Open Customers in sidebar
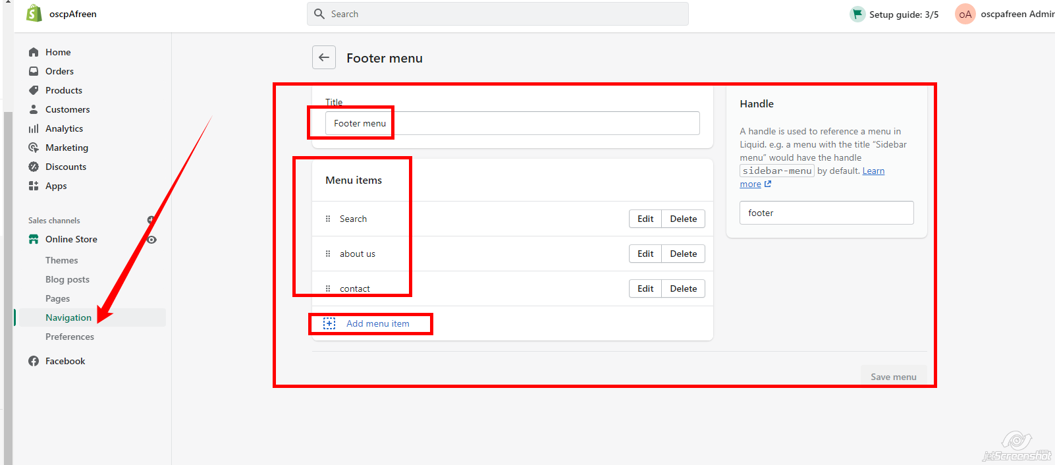The height and width of the screenshot is (465, 1055). point(67,109)
